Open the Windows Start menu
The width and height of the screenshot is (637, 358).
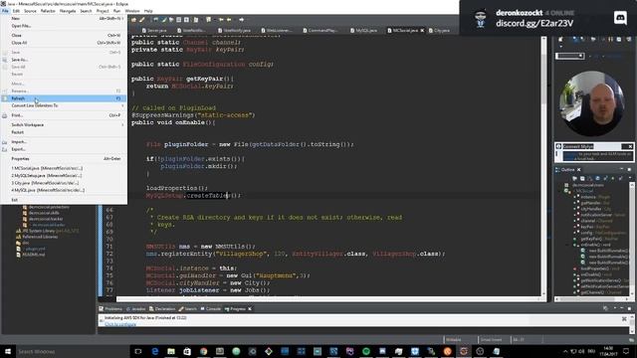pyautogui.click(x=7, y=351)
